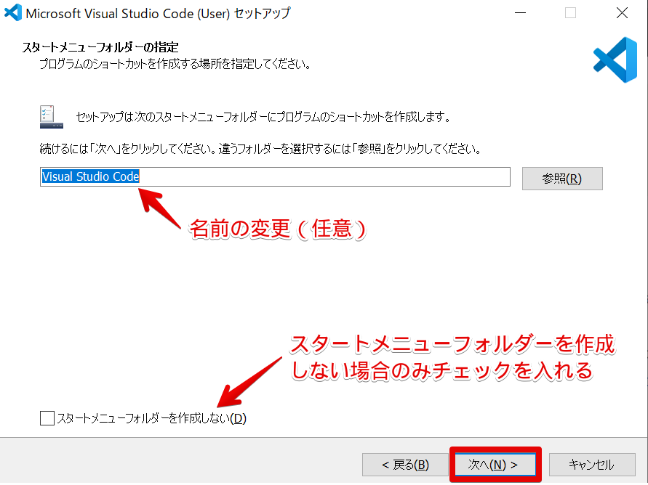Click the VS Code icon in title bar
Screen dimensions: 648x485
point(13,12)
